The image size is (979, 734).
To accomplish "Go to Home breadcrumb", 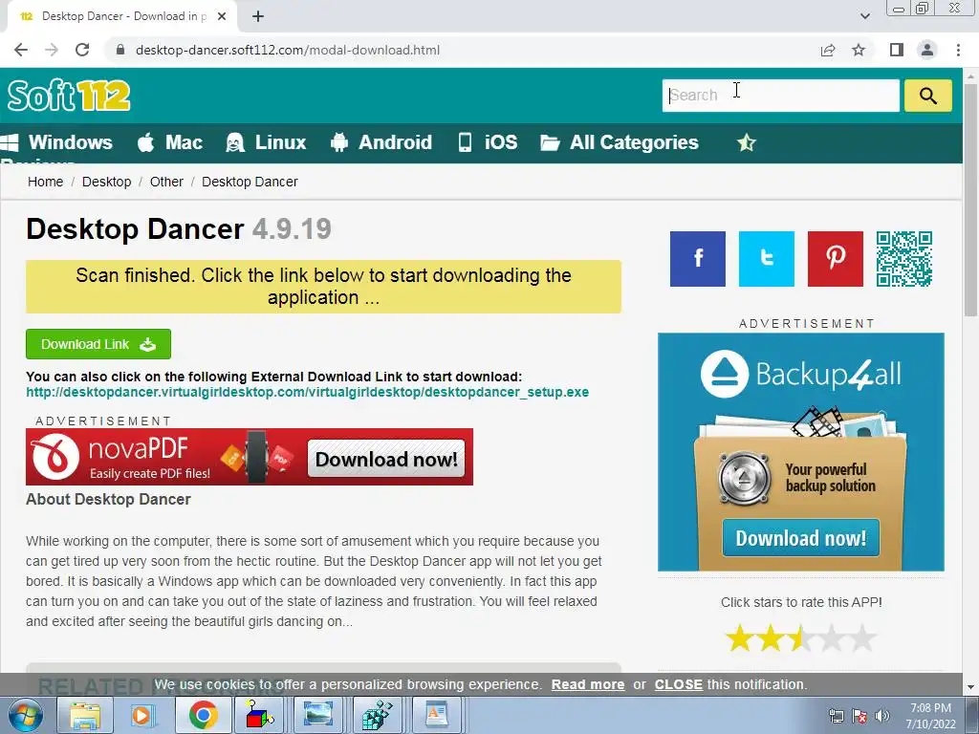I will point(46,182).
